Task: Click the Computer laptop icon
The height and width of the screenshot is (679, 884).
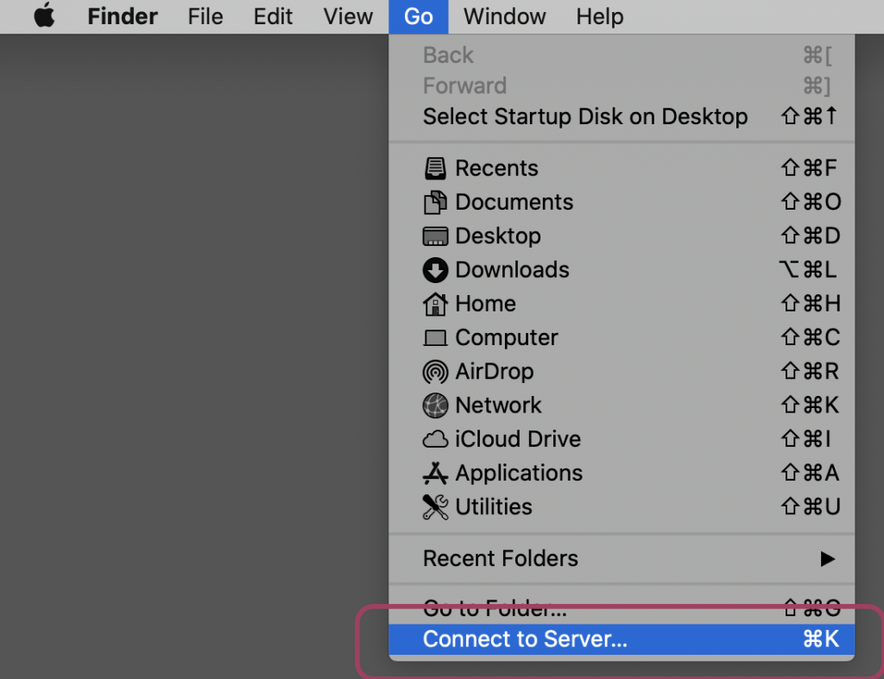Action: pyautogui.click(x=435, y=338)
